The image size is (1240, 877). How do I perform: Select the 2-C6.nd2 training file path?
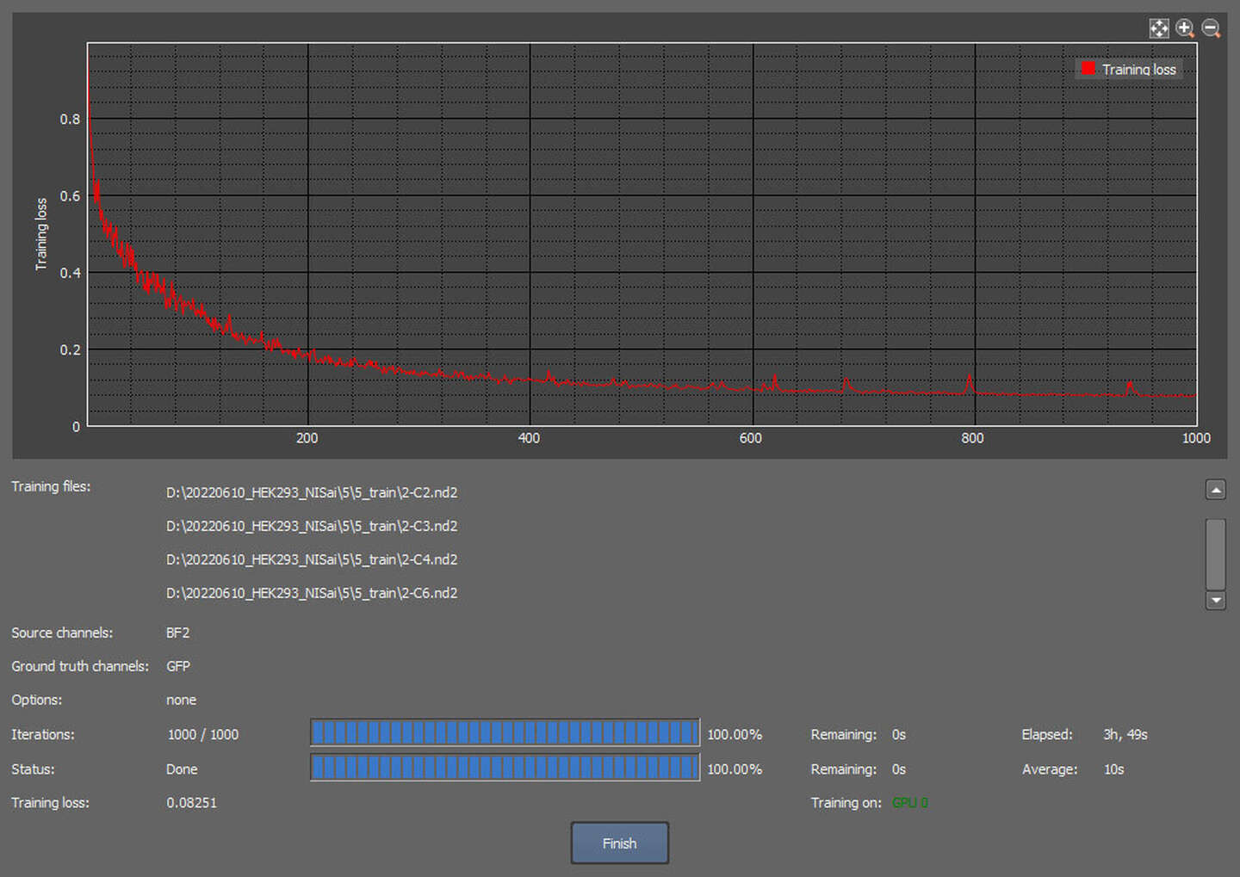312,593
